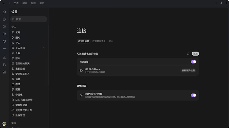The image size is (229, 128).
Task: Switch to the 控制其他设备 tab
Action: click(x=99, y=41)
